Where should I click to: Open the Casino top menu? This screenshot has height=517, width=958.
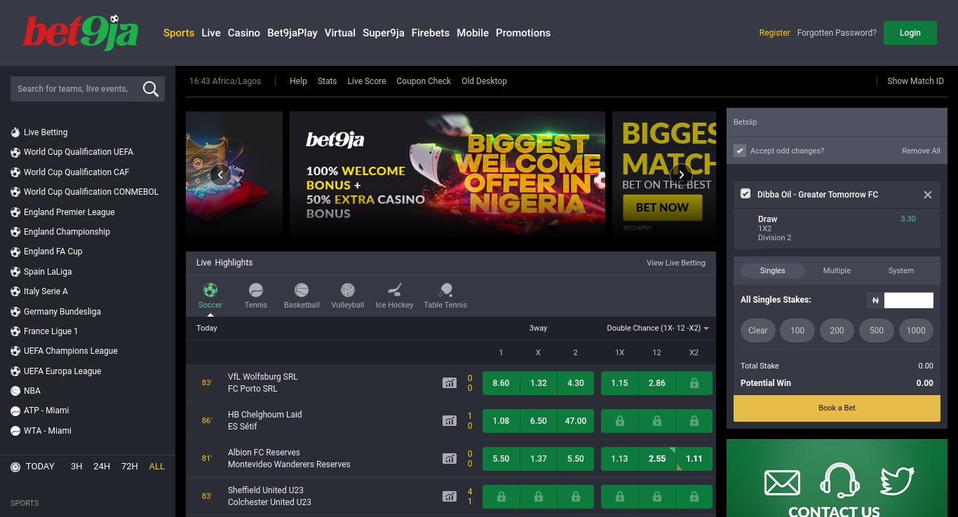[244, 33]
